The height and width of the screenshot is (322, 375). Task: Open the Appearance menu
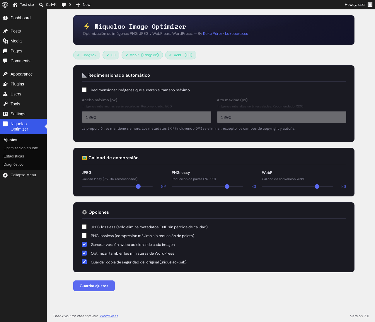coord(23,74)
